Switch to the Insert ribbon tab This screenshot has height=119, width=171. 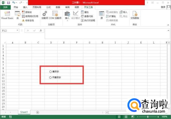(x=25, y=7)
